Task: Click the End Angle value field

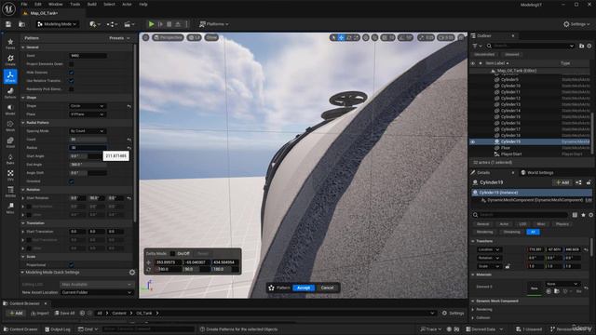Action: [88, 165]
